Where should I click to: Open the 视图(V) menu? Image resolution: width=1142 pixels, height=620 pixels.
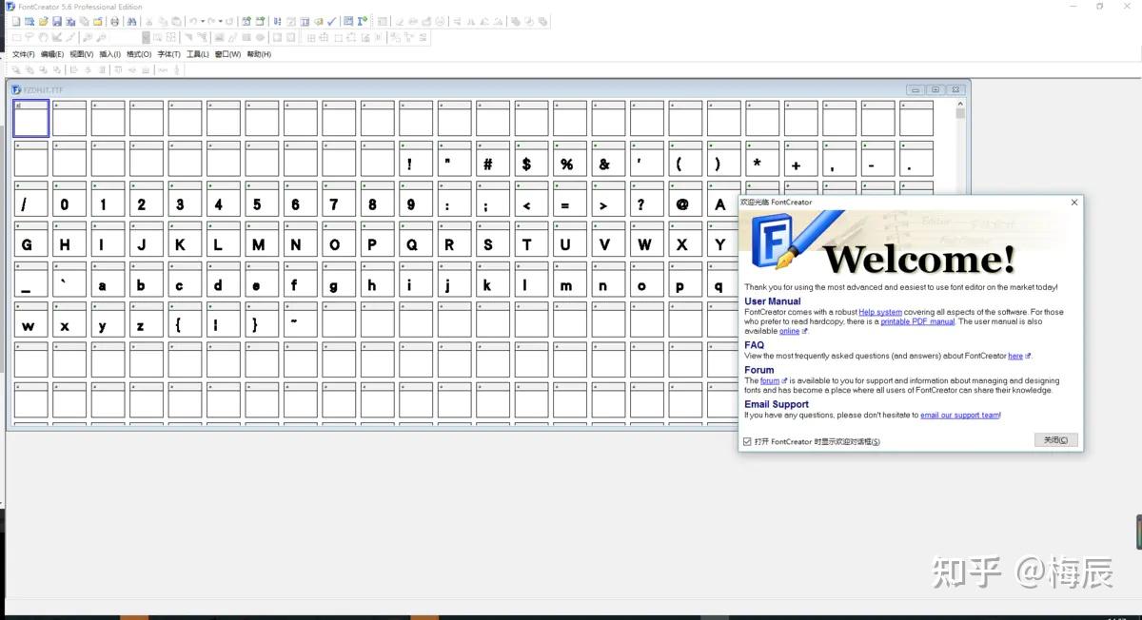click(x=82, y=54)
